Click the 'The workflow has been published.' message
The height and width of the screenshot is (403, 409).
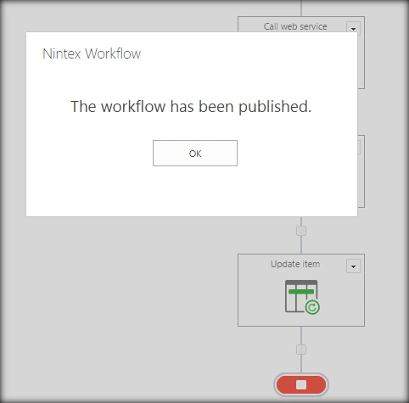pyautogui.click(x=191, y=107)
